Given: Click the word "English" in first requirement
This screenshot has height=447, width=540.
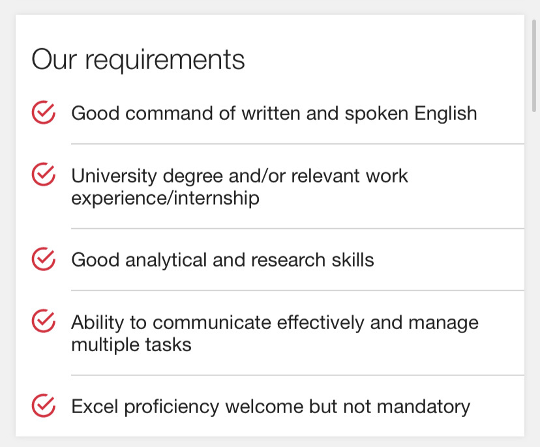Looking at the screenshot, I should click(x=446, y=113).
